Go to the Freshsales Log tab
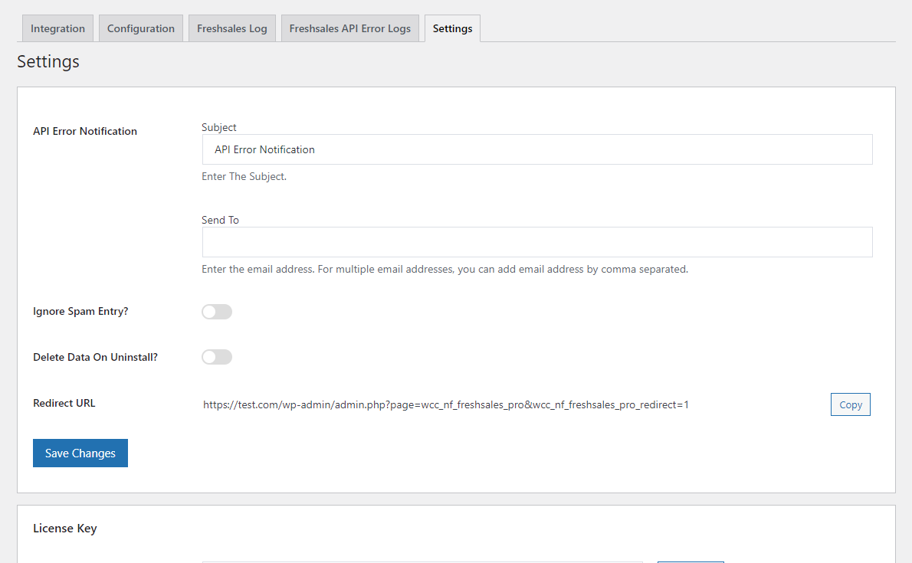 (232, 28)
